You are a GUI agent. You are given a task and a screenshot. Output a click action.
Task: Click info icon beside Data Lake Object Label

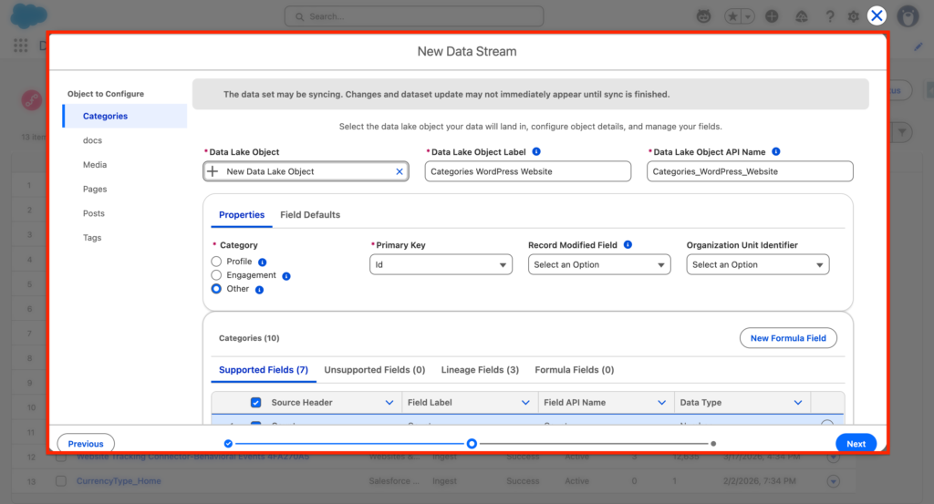pyautogui.click(x=536, y=152)
